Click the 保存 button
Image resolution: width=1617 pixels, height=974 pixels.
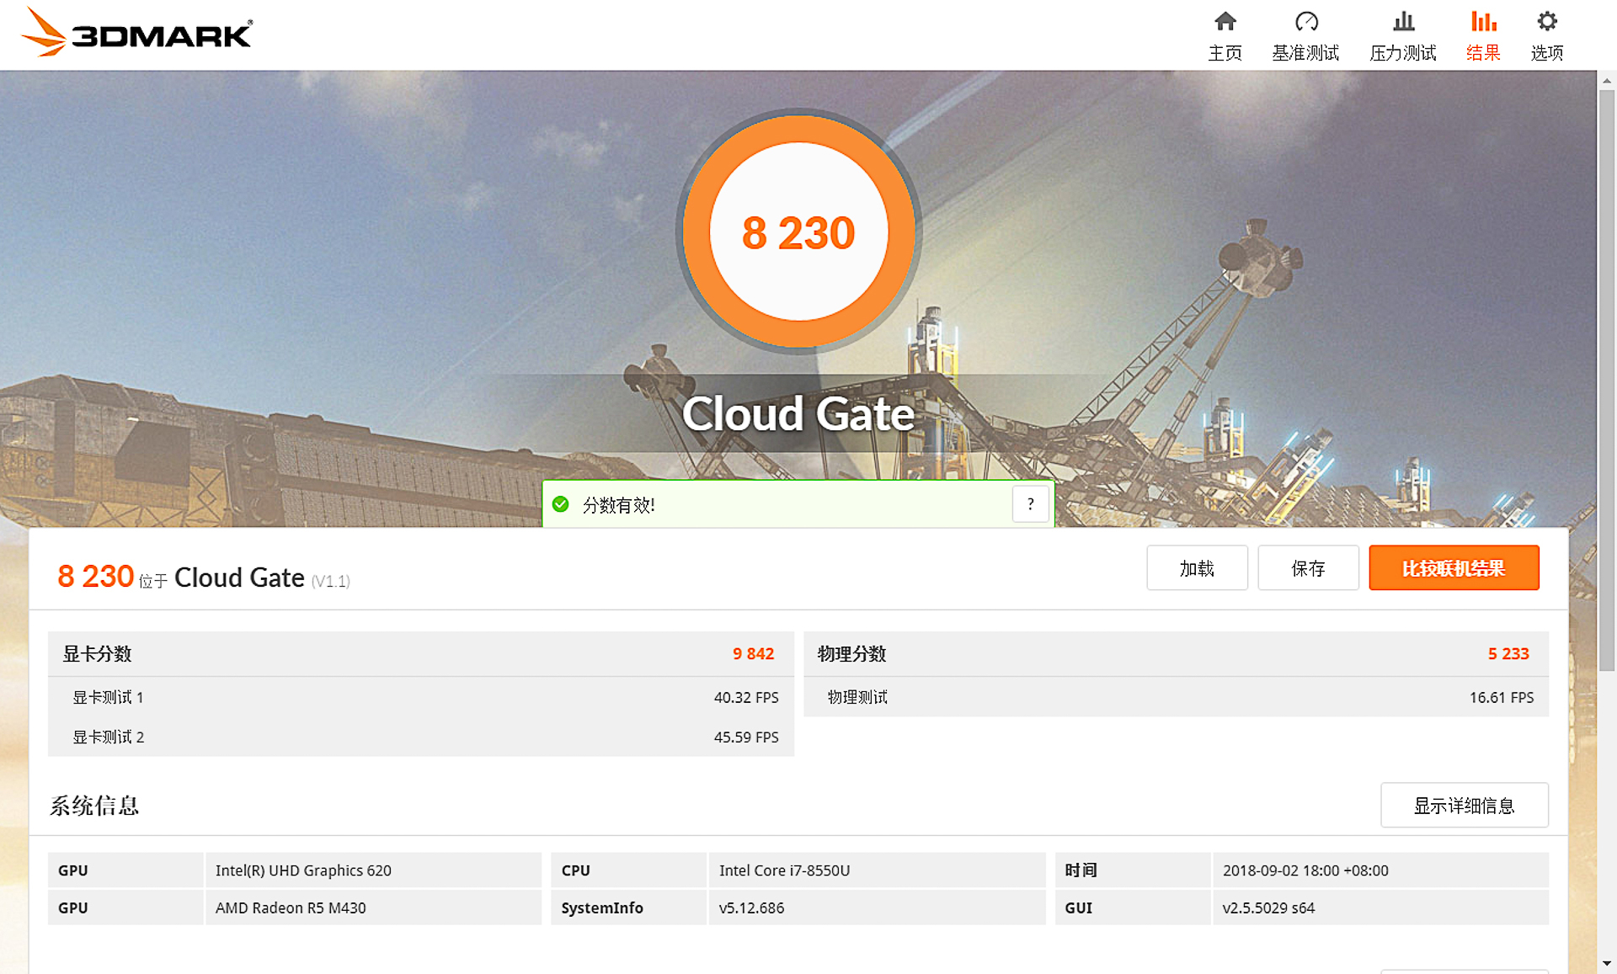1308,568
